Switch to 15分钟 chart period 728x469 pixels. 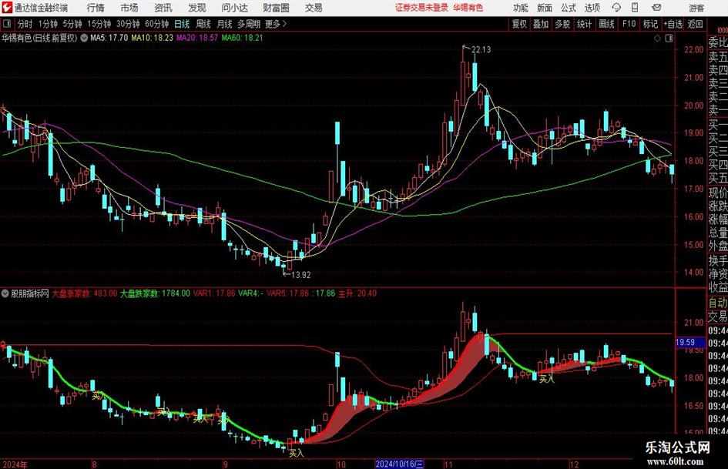(x=99, y=24)
